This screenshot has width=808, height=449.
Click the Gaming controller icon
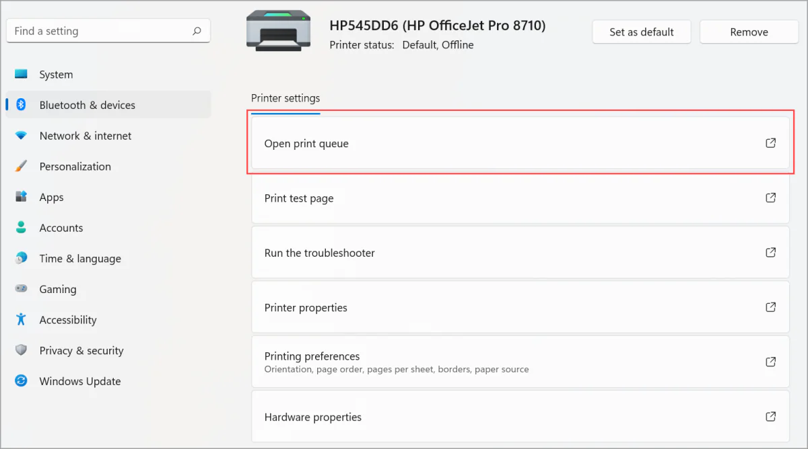click(x=22, y=289)
